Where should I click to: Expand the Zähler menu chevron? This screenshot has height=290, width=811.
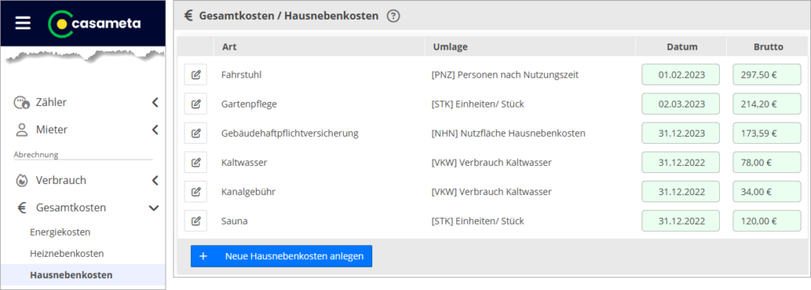coord(154,103)
